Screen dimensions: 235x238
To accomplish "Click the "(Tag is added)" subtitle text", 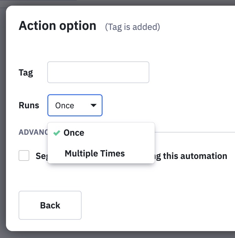I will (132, 27).
